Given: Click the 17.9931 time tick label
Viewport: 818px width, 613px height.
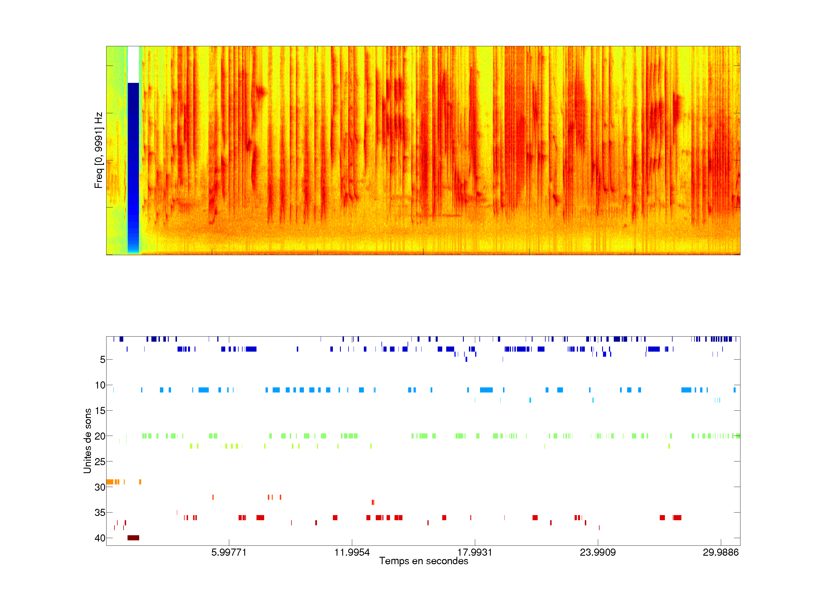Looking at the screenshot, I should [474, 552].
